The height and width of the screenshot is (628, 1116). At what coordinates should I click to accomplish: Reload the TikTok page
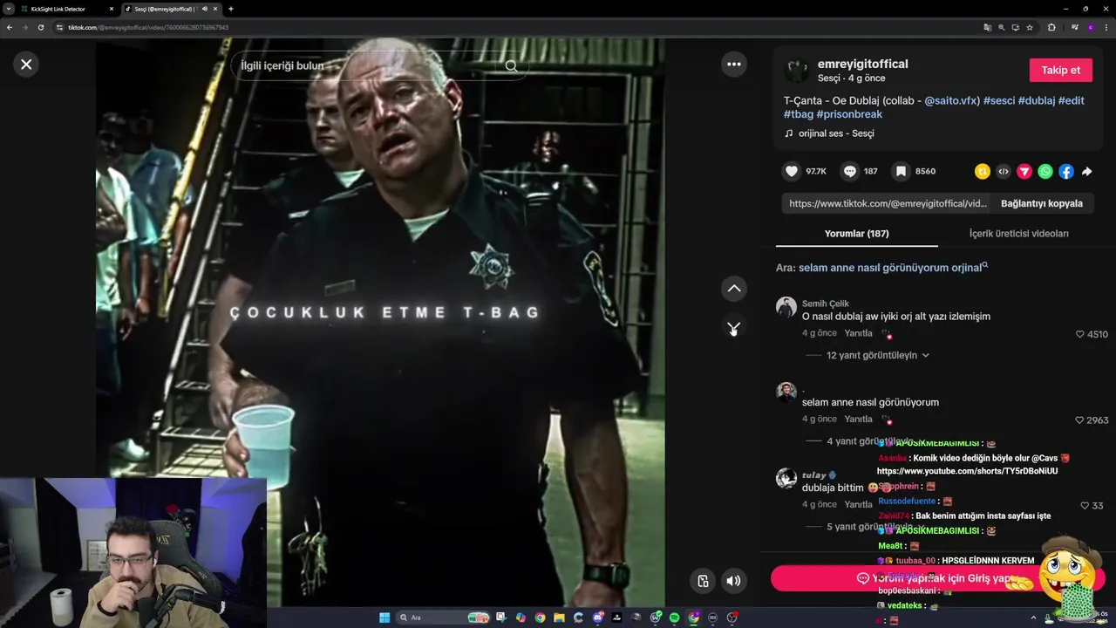[x=40, y=27]
